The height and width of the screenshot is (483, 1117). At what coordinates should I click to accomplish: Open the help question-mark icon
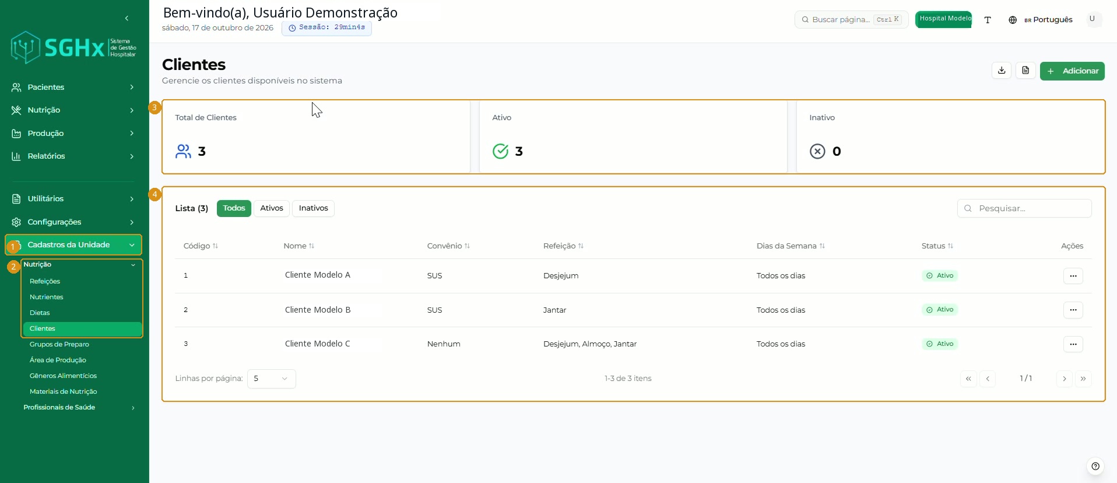click(x=1095, y=466)
